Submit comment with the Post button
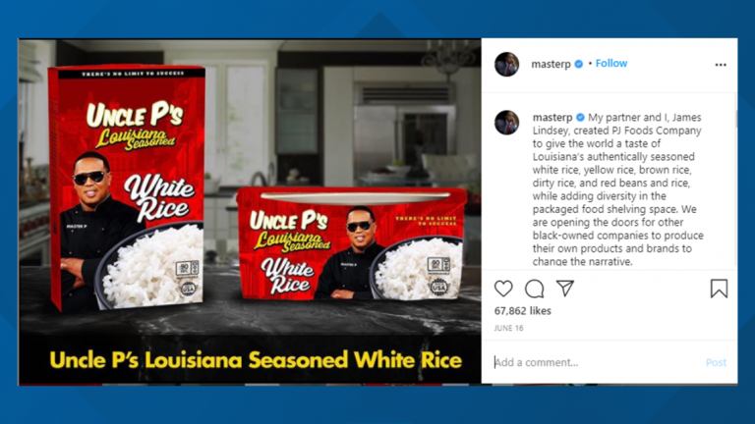The height and width of the screenshot is (424, 755). coord(716,362)
